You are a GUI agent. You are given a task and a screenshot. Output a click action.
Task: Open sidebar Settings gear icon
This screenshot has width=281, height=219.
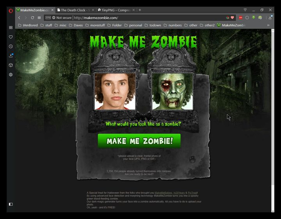11,75
